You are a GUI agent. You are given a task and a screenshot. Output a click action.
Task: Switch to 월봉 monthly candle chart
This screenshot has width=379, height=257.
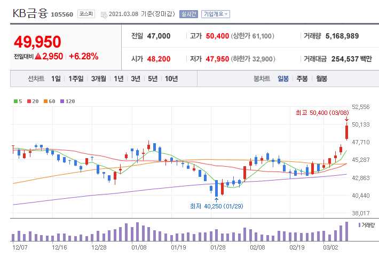click(x=321, y=79)
